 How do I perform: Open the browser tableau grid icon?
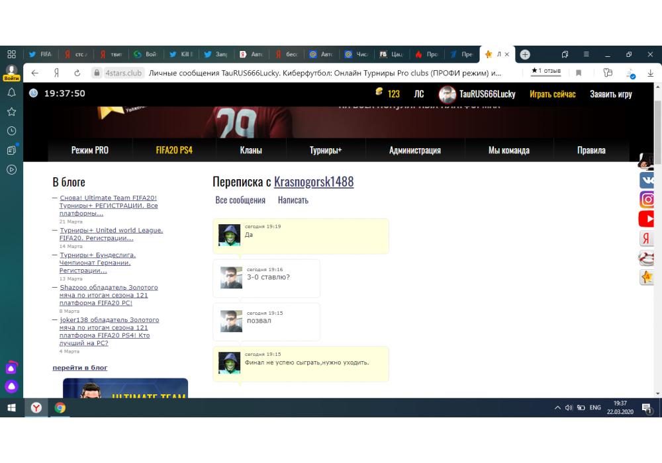point(11,54)
